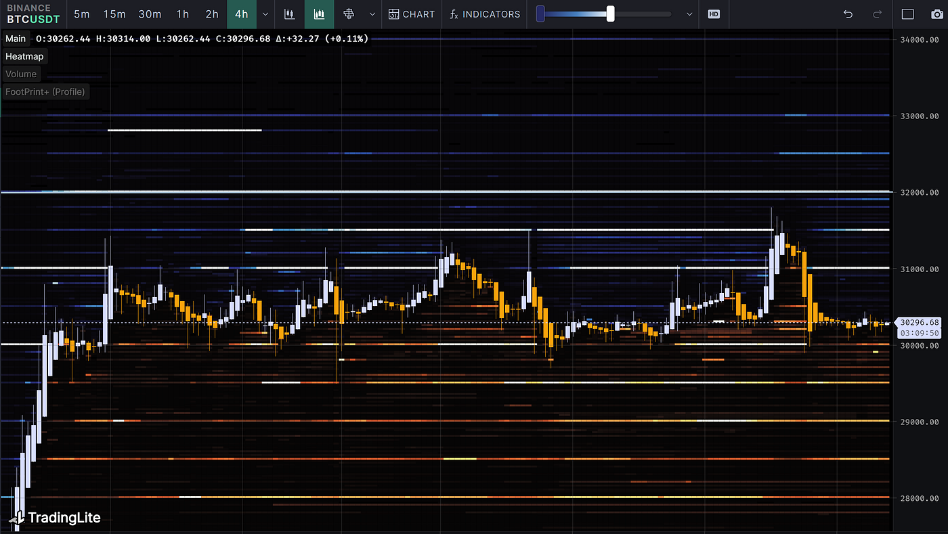Image resolution: width=948 pixels, height=534 pixels.
Task: Click the OHLC values readout line
Action: [202, 39]
